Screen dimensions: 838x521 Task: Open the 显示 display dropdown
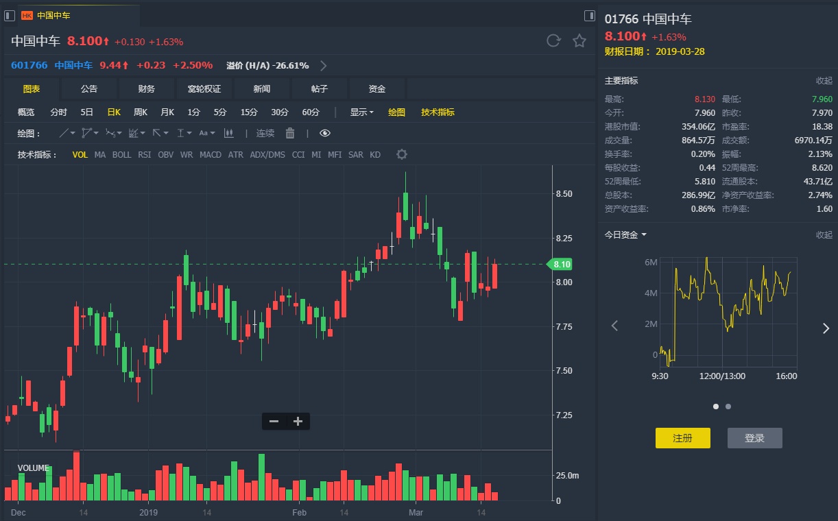coord(362,112)
